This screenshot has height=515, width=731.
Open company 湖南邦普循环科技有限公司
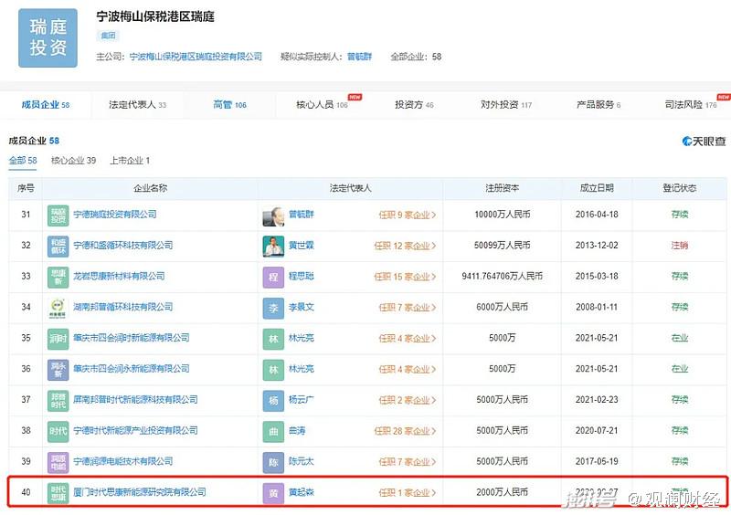click(x=123, y=307)
